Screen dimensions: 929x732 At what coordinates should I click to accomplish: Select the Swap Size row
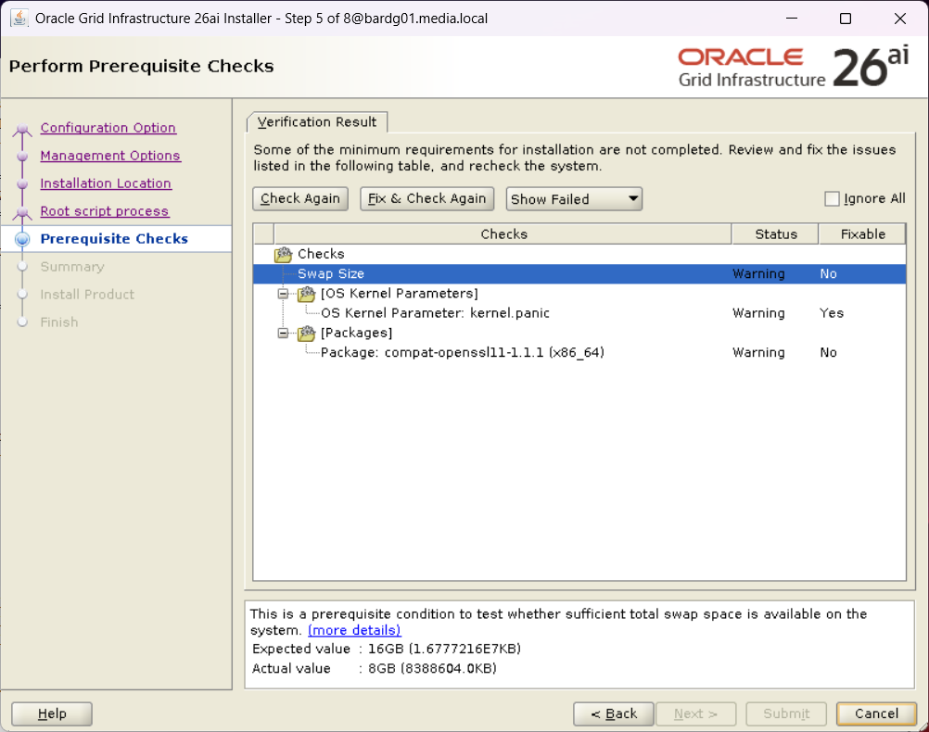[x=579, y=273]
